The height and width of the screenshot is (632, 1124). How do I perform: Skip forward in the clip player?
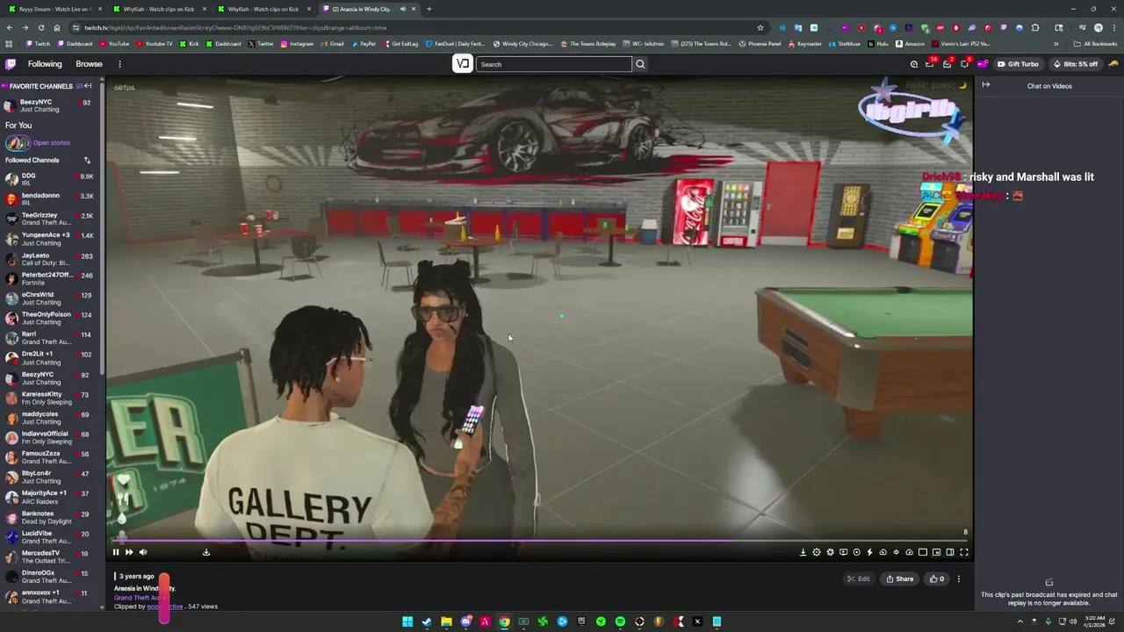tap(129, 552)
